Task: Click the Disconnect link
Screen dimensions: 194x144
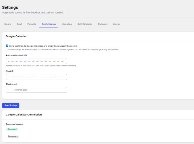Action: pyautogui.click(x=13, y=136)
